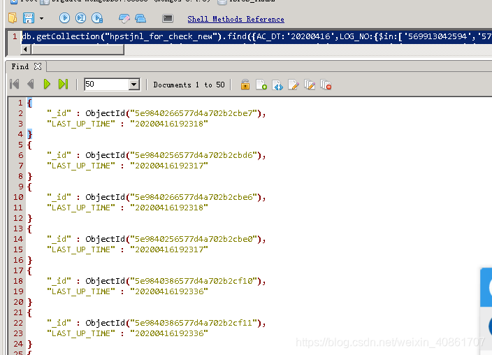This screenshot has height=355, width=492.
Task: Click the page size field with value 50
Action: 106,84
